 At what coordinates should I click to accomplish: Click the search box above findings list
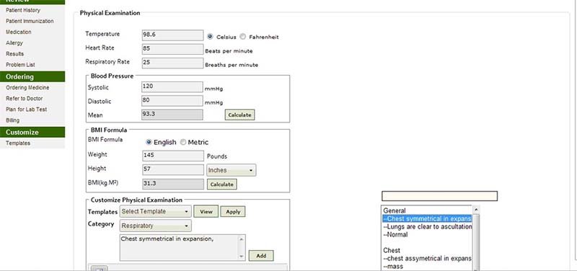(x=439, y=196)
